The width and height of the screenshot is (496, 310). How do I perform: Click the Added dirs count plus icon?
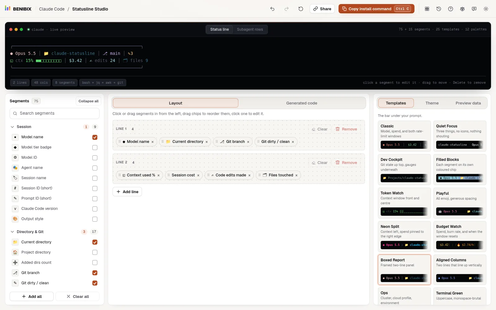15,263
